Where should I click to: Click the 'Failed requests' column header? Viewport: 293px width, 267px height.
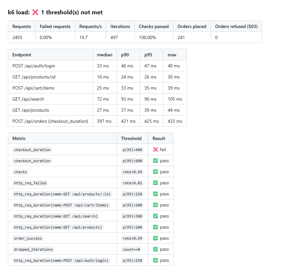pos(55,26)
